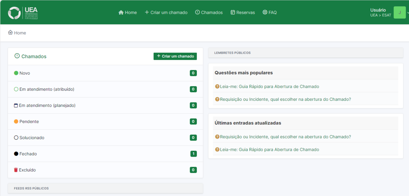Click the orange Pendente status icon
Viewport: 409px width, 196px height.
pyautogui.click(x=16, y=122)
